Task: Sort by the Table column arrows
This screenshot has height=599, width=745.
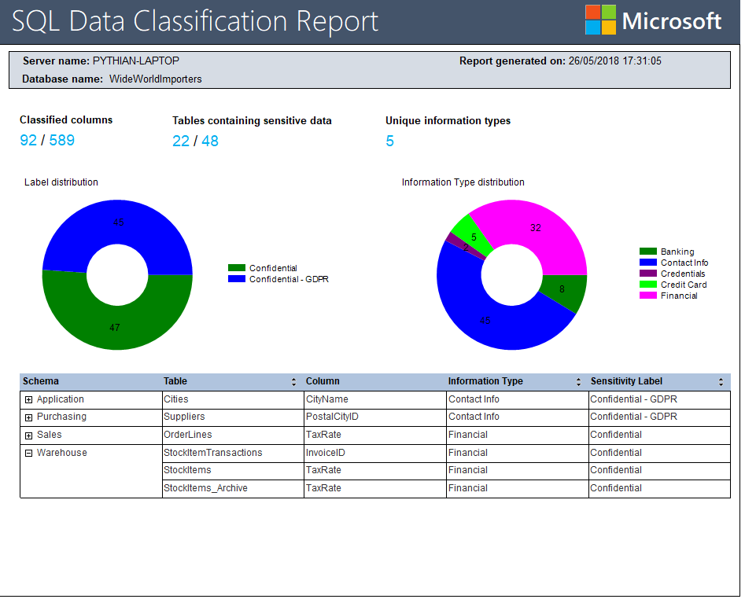Action: pos(293,382)
